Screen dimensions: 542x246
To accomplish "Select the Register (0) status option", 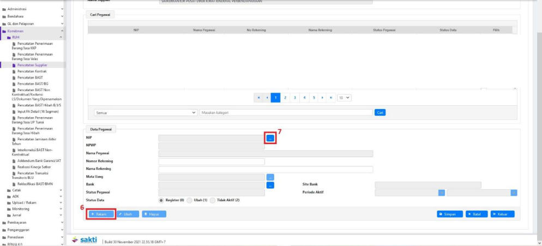I will (x=161, y=200).
